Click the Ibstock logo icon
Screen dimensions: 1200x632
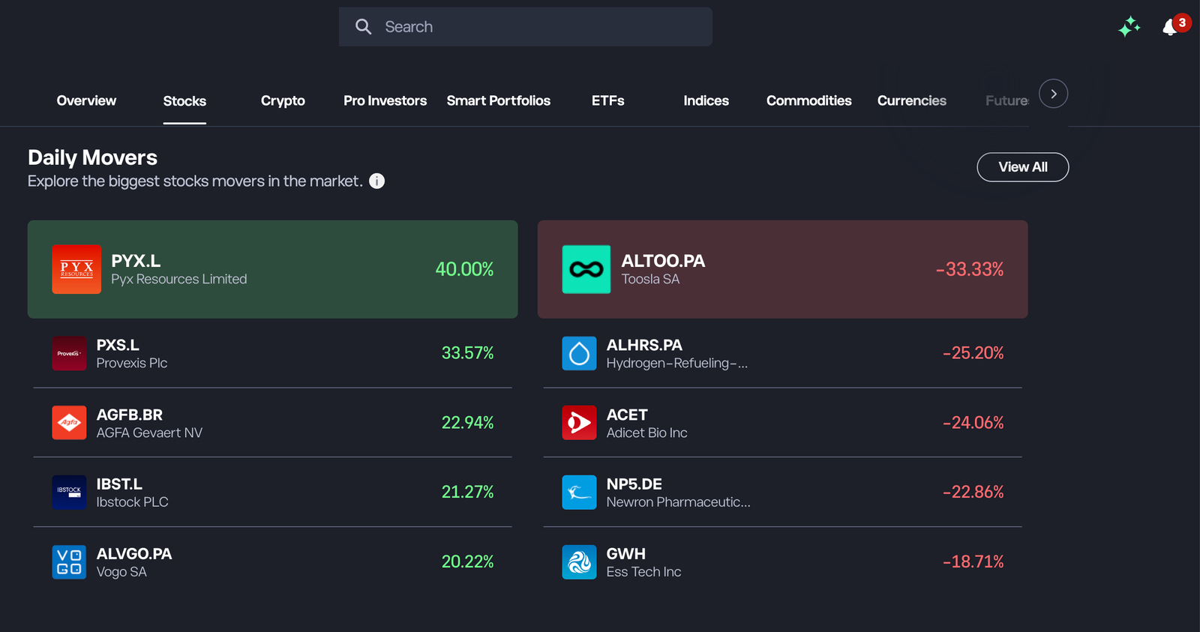click(x=69, y=493)
